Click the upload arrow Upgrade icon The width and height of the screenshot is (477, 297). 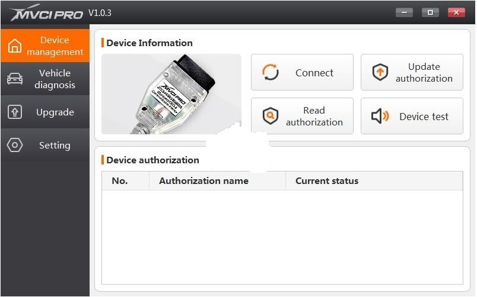pos(15,112)
